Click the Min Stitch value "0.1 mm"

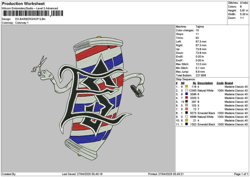click(x=200, y=68)
